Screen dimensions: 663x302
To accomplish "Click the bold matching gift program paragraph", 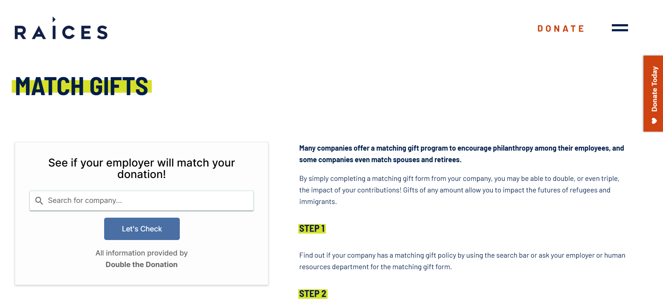I will click(x=461, y=154).
